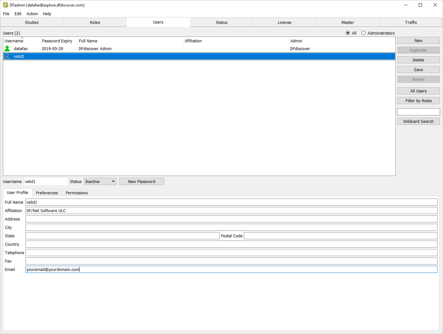Click the wildcard search text field
The height and width of the screenshot is (334, 443).
[418, 112]
